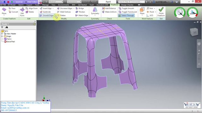
Task: Open the Symmetry tool
Action: pos(95,11)
